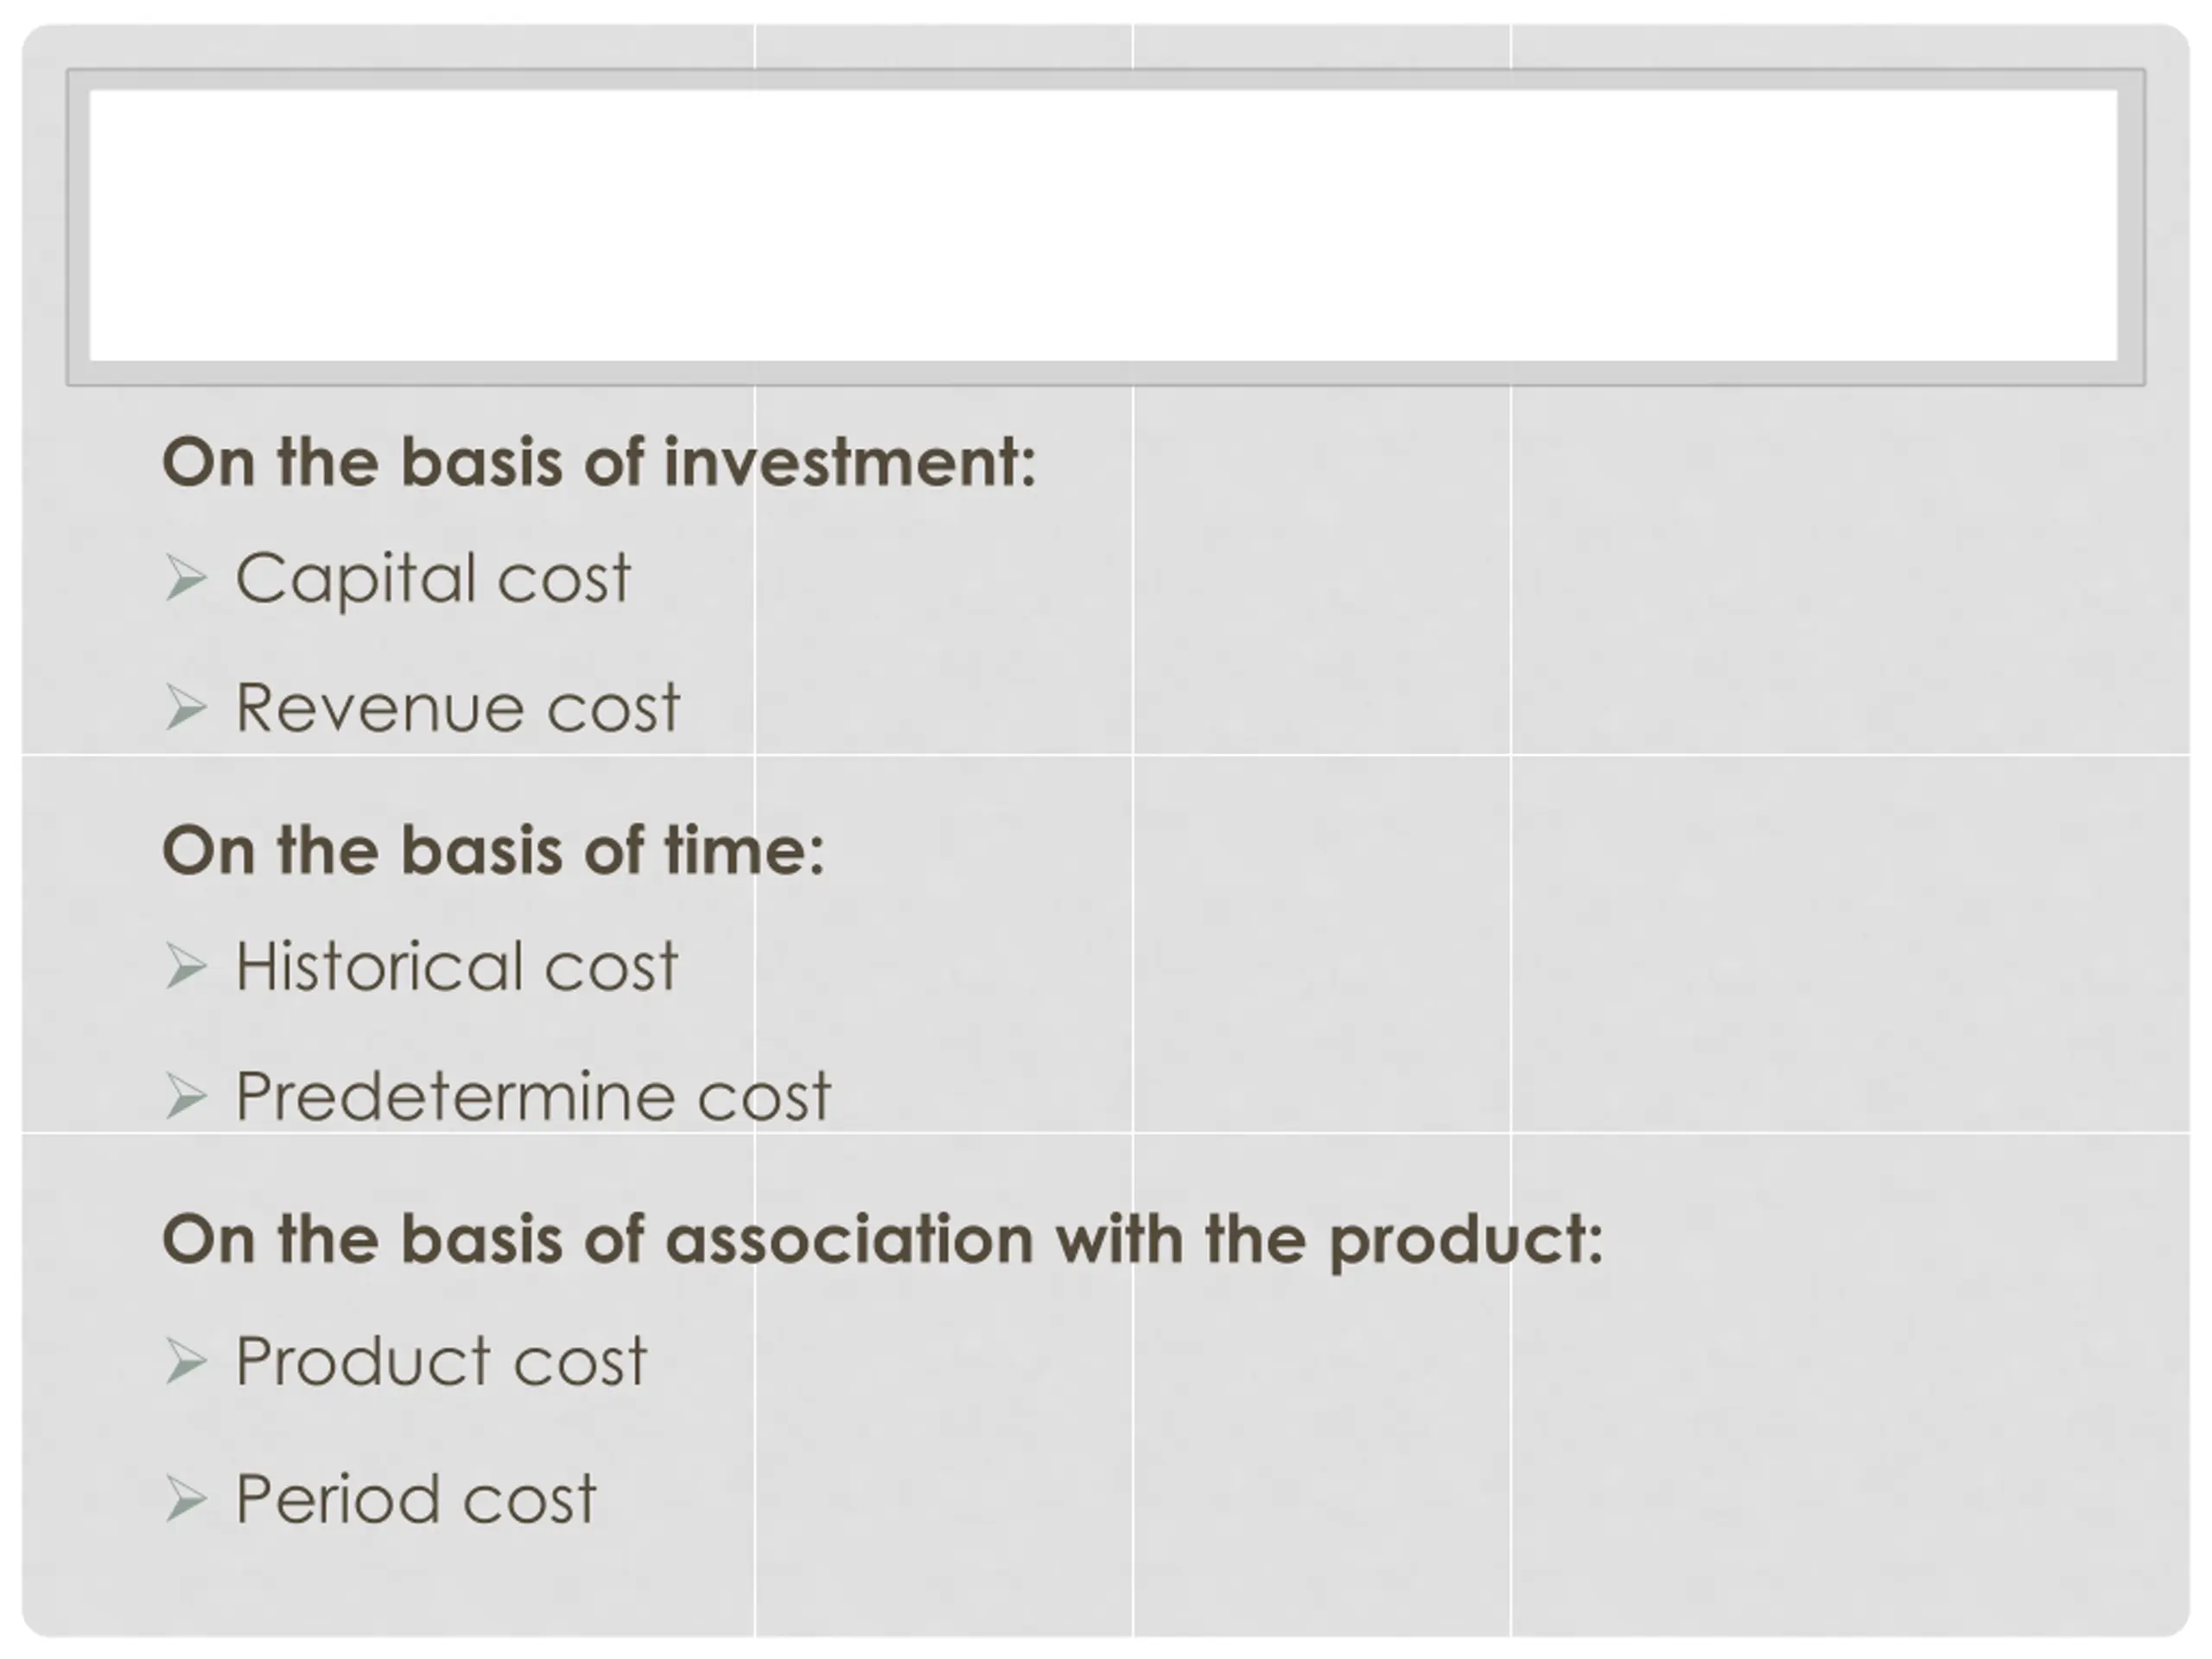Viewport: 2212px width, 1659px height.
Task: Click the arrow bullet beside Capital cost
Action: [x=186, y=579]
